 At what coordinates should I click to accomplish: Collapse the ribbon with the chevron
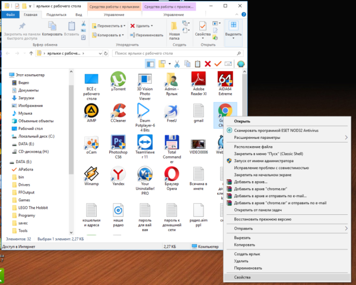(237, 14)
